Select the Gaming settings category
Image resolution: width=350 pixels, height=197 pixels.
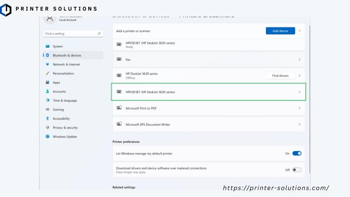[58, 109]
